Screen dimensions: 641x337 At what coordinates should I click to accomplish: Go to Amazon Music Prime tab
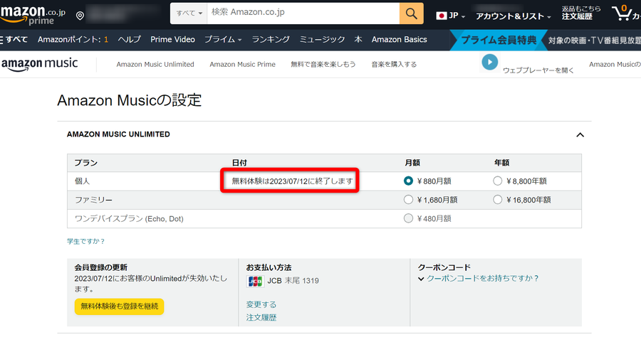(242, 65)
